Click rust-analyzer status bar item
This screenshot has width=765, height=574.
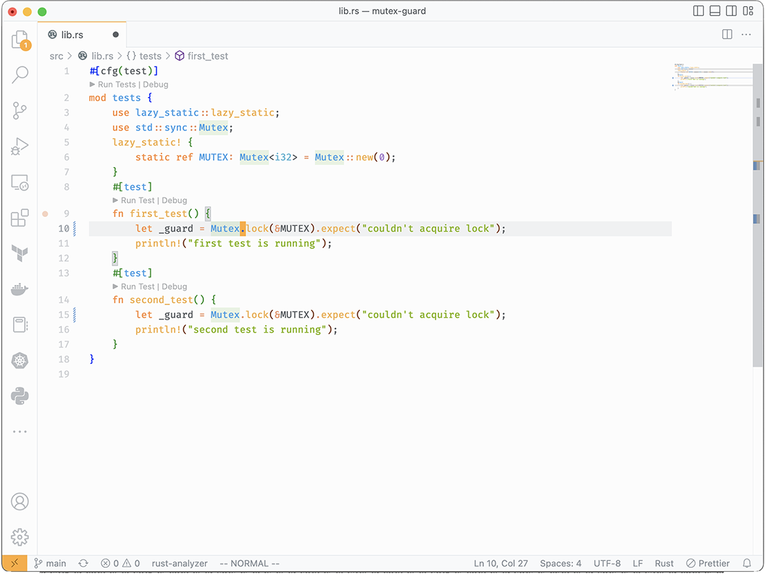point(180,564)
